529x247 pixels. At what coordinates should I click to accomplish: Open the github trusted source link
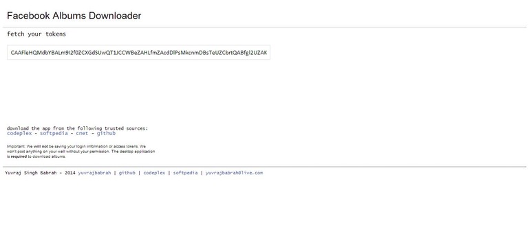(x=106, y=133)
